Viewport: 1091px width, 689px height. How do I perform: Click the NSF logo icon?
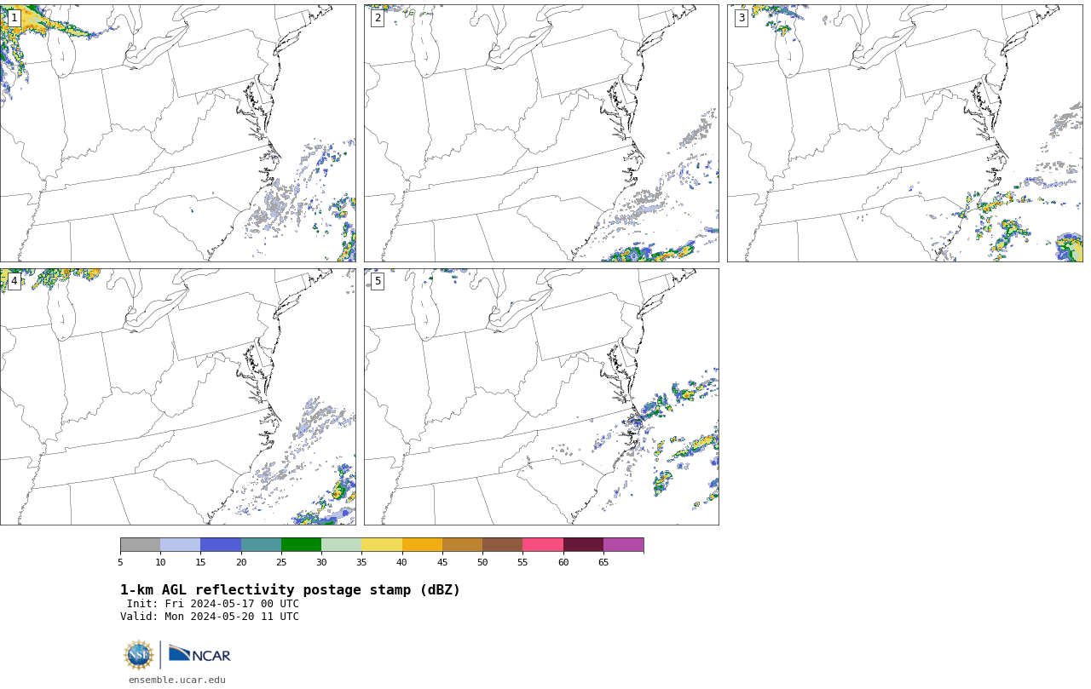(x=139, y=655)
